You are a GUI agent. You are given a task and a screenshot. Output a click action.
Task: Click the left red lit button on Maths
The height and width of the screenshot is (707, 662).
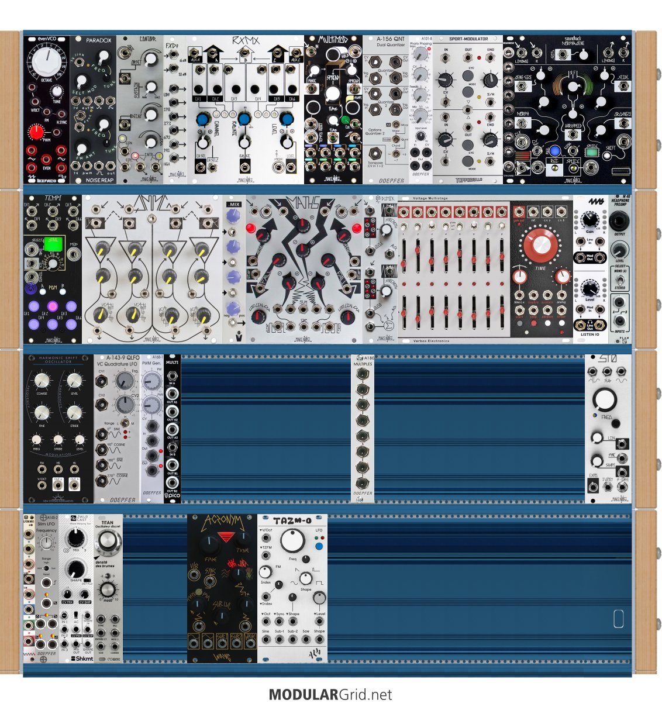251,227
